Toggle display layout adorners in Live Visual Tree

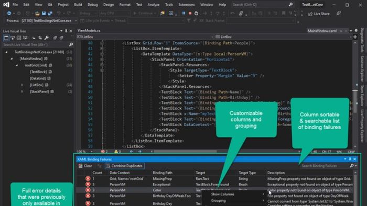(19, 38)
